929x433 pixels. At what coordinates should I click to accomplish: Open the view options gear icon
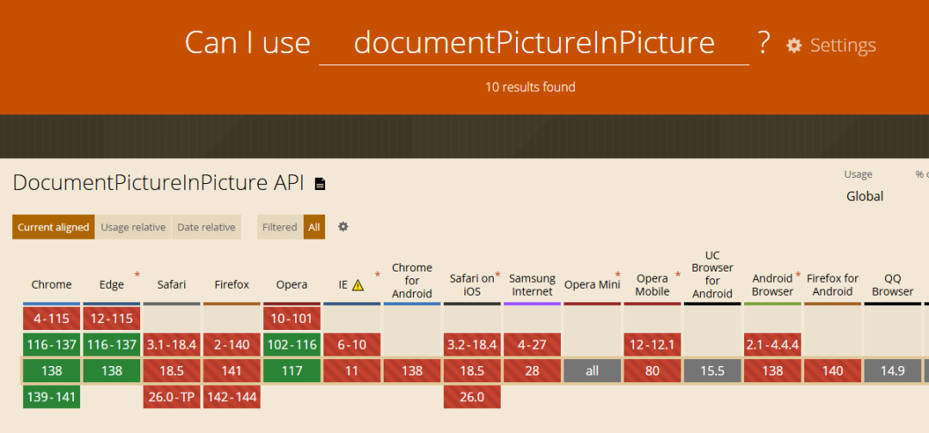(343, 227)
